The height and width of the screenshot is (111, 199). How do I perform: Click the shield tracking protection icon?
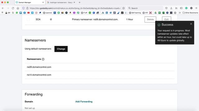click(x=24, y=8)
